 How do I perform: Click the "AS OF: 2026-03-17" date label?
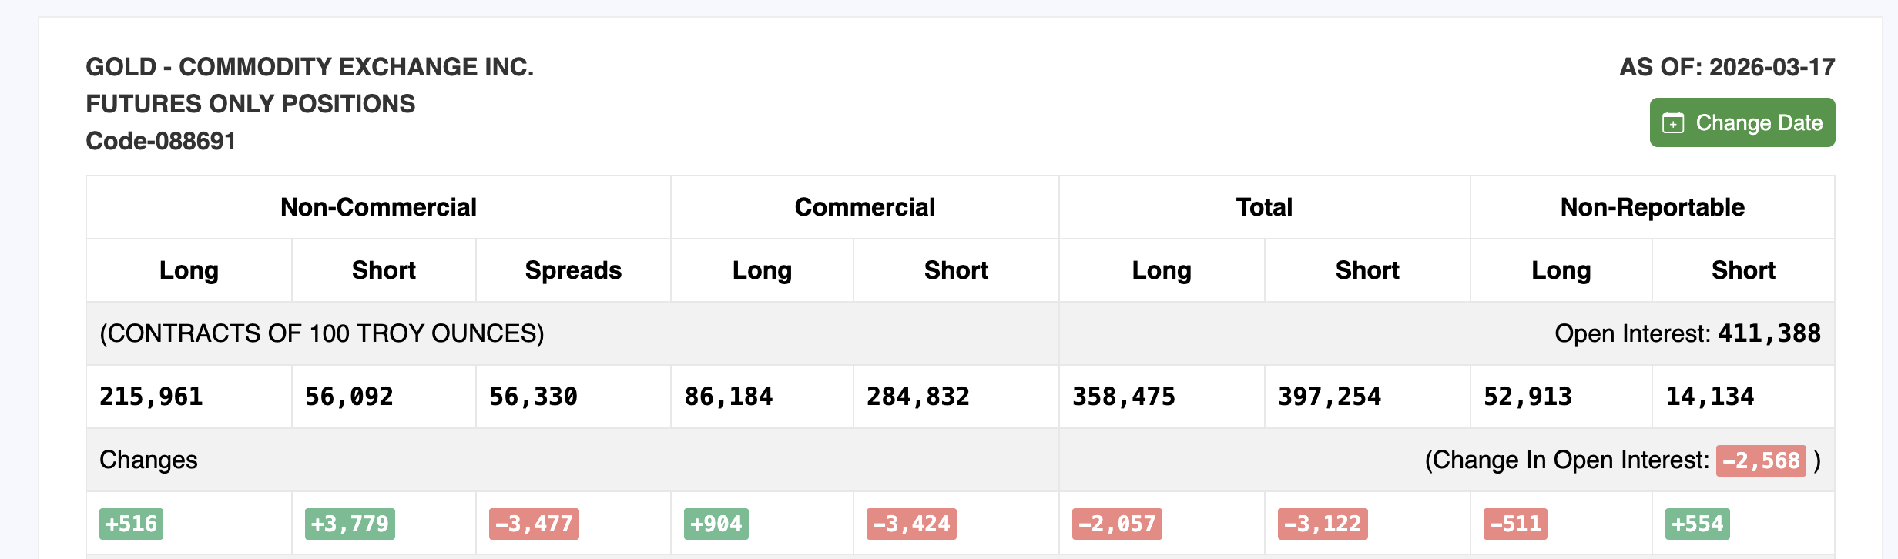tap(1727, 69)
